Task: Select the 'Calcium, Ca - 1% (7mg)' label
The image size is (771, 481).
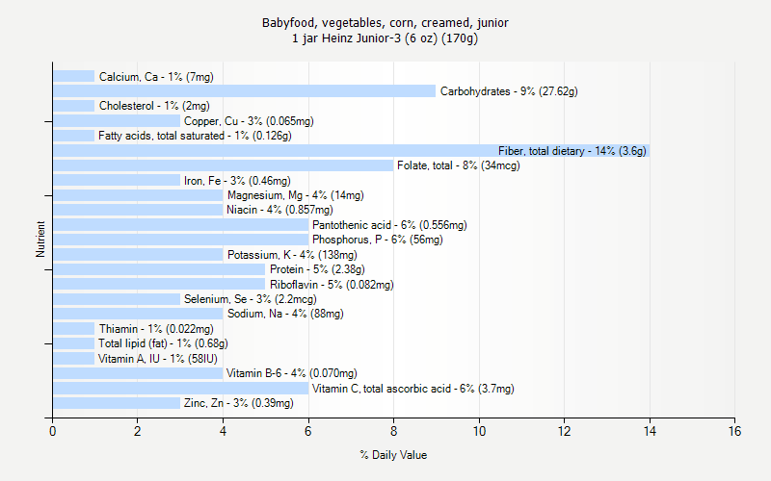Action: [156, 77]
